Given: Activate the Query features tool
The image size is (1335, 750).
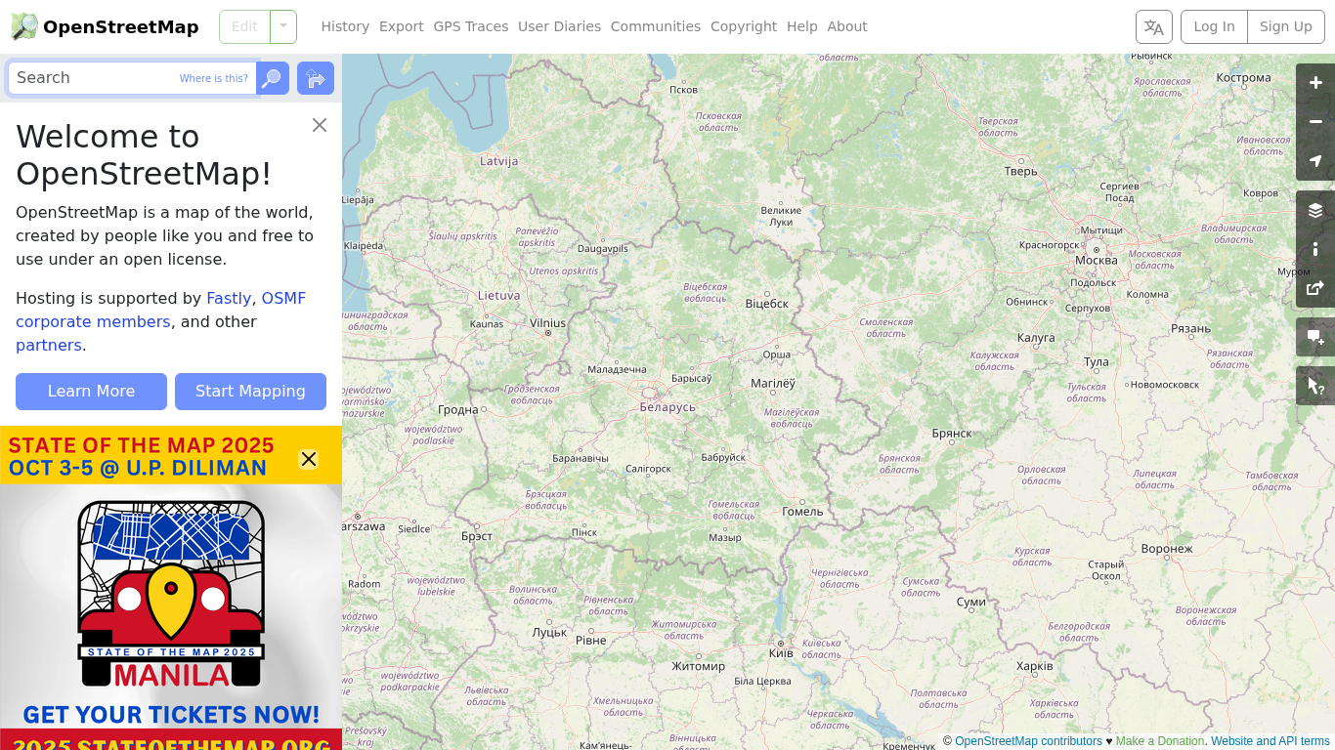Looking at the screenshot, I should tap(1315, 386).
